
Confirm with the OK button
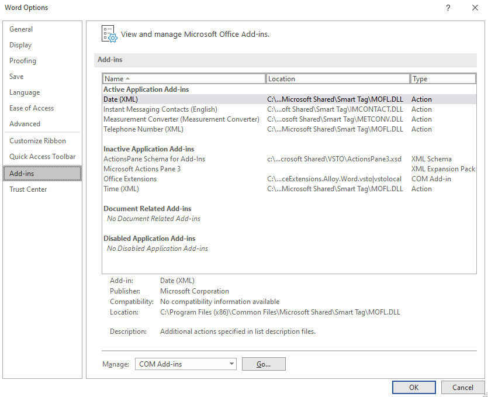point(414,387)
